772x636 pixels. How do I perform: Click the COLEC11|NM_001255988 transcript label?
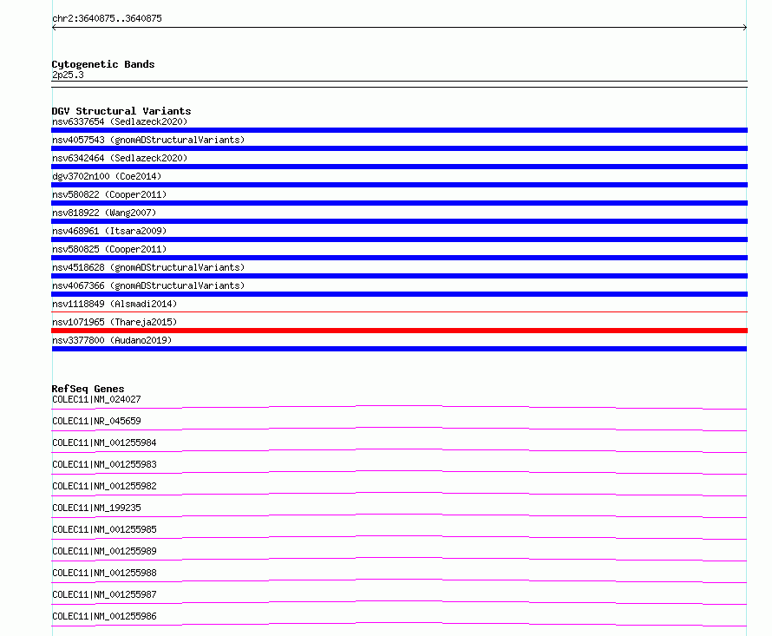(104, 573)
